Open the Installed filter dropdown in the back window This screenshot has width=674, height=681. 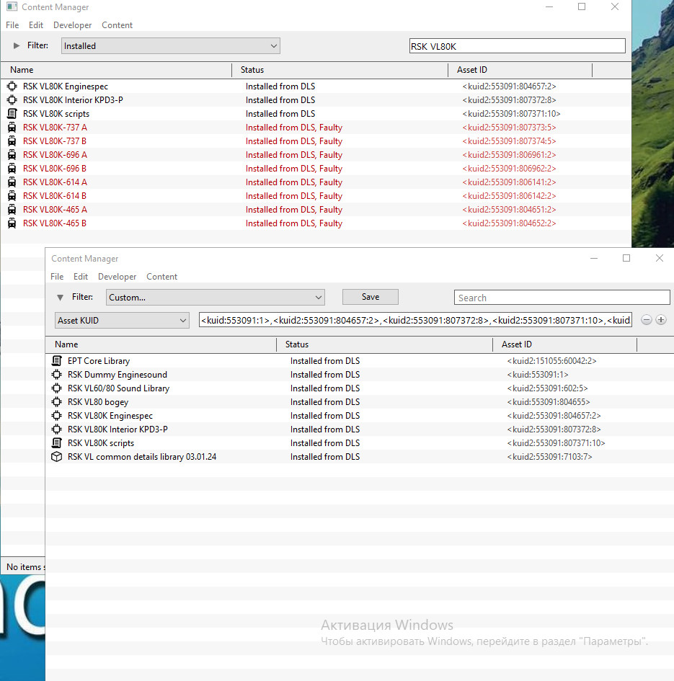pyautogui.click(x=170, y=45)
